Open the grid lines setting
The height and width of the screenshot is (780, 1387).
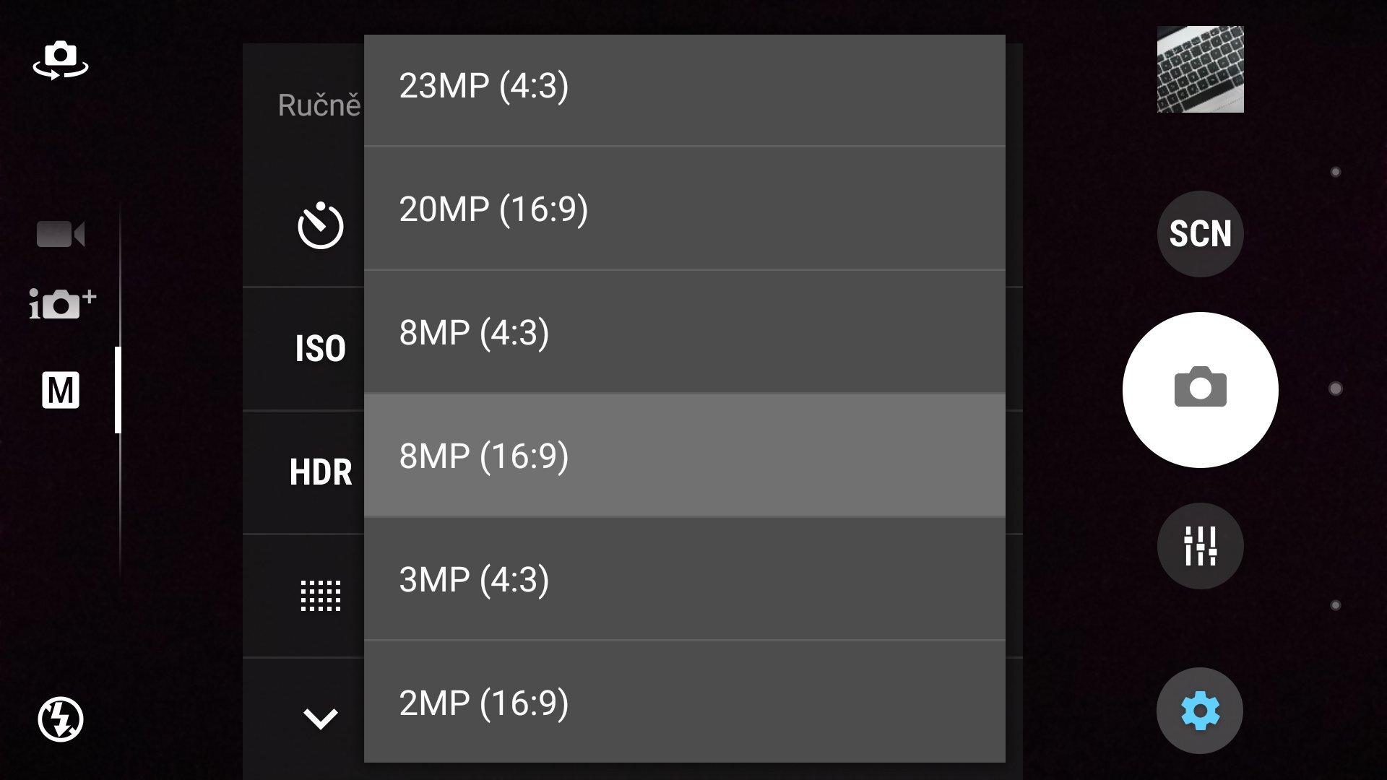coord(320,596)
